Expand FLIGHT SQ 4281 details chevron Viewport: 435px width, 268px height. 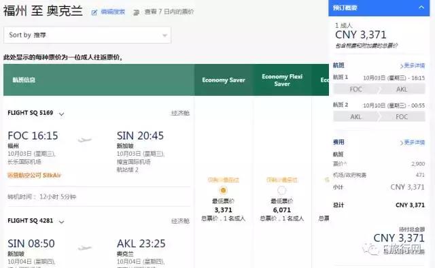click(62, 222)
